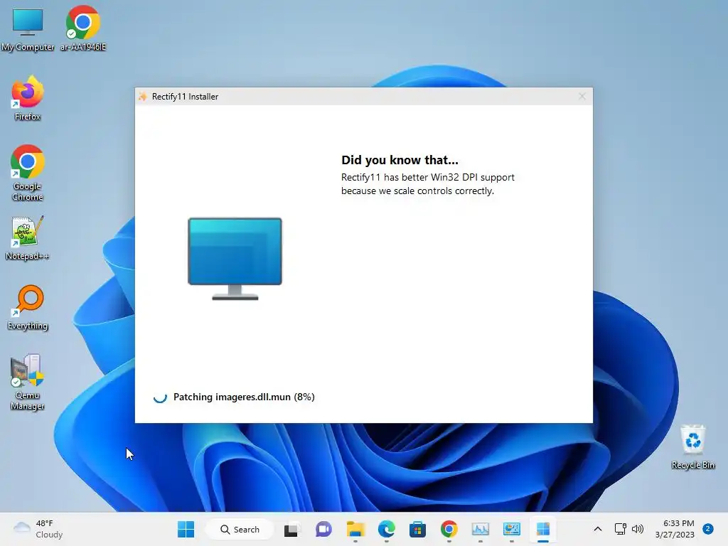The width and height of the screenshot is (728, 546).
Task: Open the volume control tray icon
Action: [638, 529]
